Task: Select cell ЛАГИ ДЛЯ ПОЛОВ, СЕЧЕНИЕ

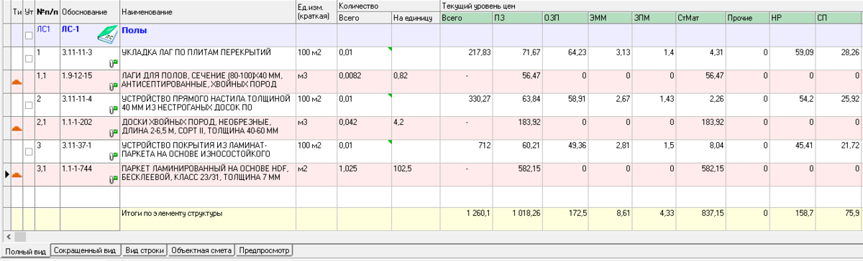Action: [208, 82]
